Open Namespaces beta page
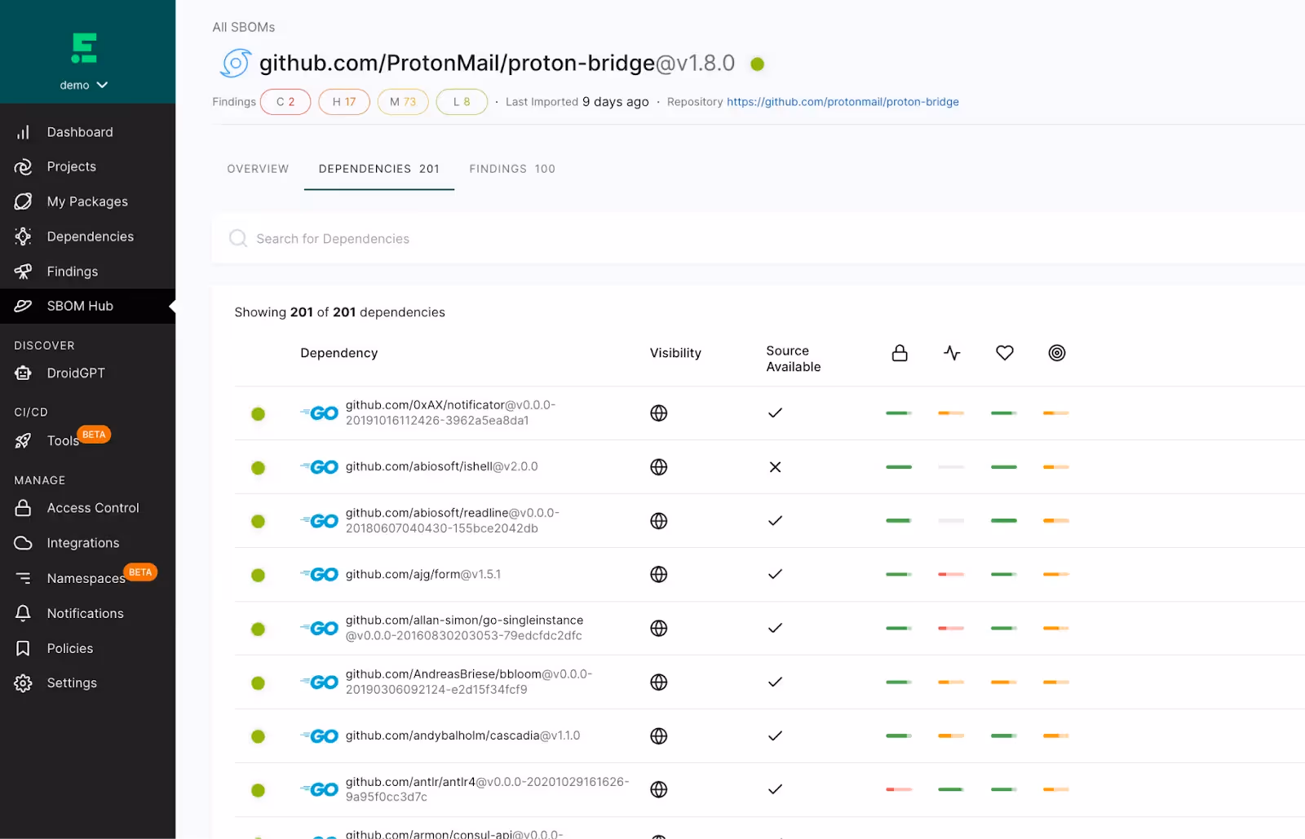Screen dimensions: 1305x839 pyautogui.click(x=87, y=578)
